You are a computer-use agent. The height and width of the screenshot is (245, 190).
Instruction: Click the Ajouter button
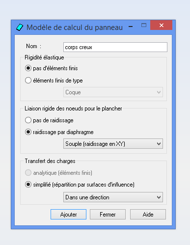[x=68, y=214]
